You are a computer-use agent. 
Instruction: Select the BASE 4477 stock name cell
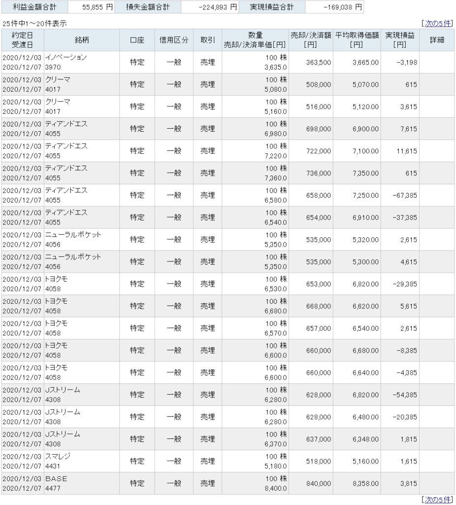(x=82, y=483)
